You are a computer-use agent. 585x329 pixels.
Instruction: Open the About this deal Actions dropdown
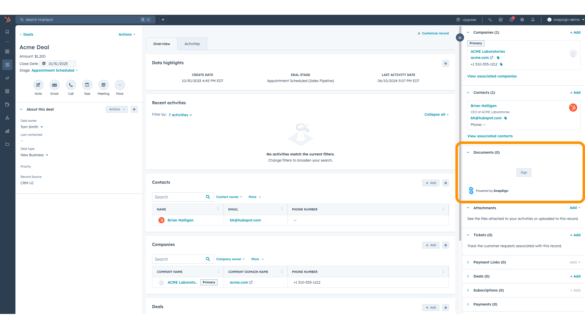tap(117, 109)
